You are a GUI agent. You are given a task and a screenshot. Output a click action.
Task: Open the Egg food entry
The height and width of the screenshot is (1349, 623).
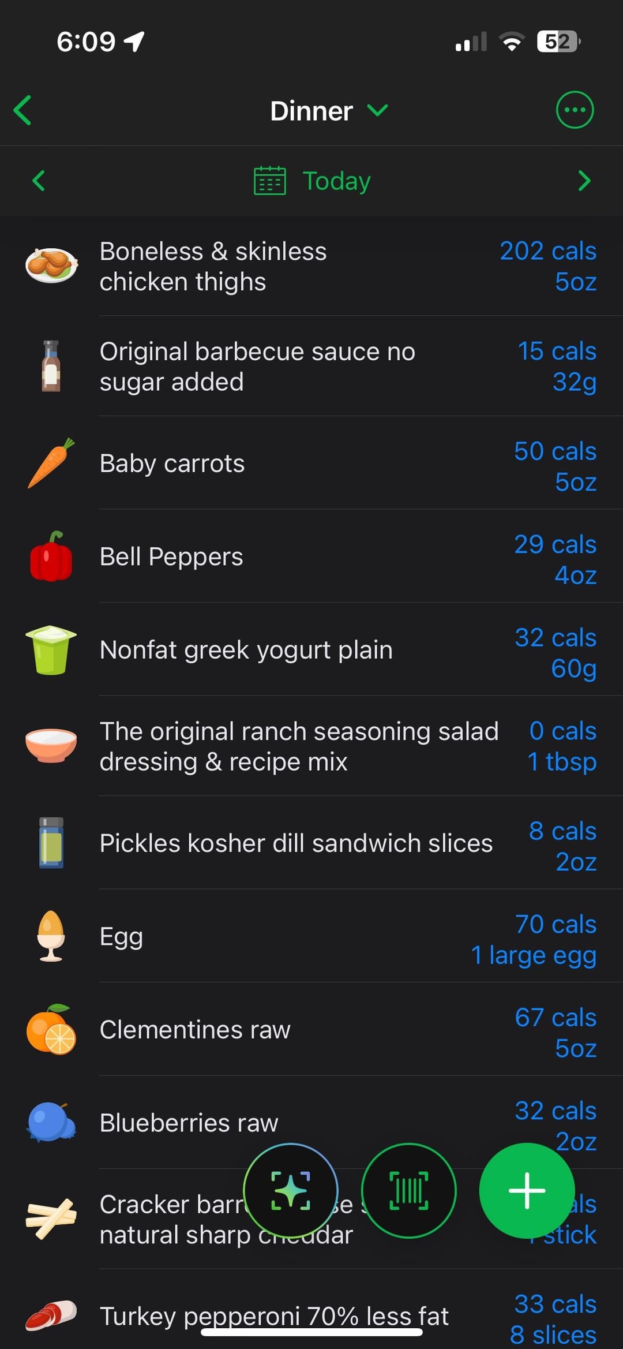tap(121, 936)
